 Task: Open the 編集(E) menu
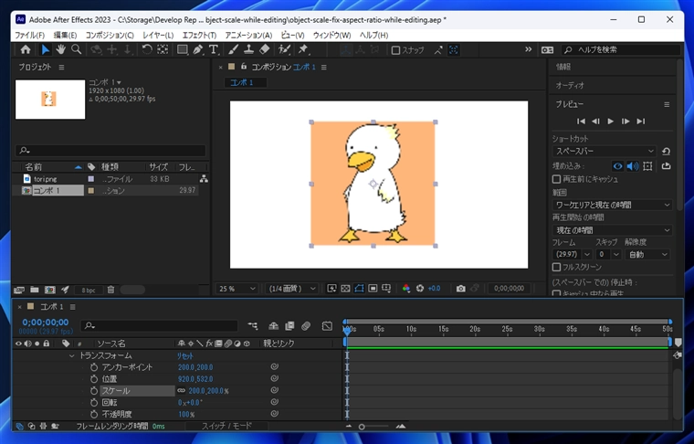[x=65, y=35]
